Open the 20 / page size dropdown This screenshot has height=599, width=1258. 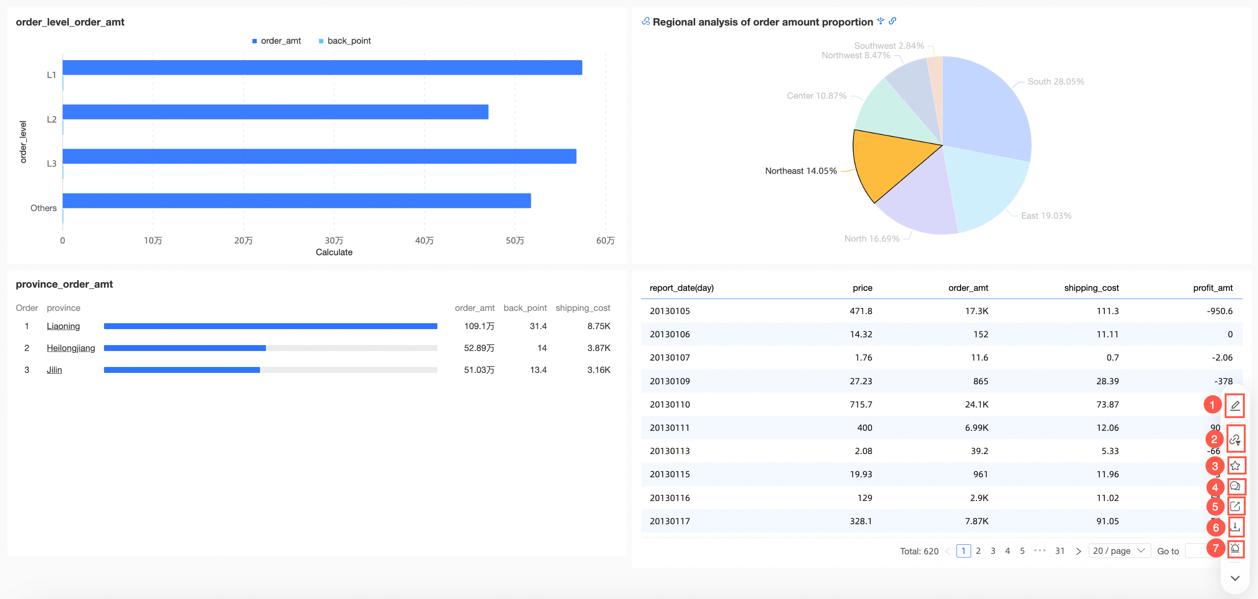tap(1119, 551)
